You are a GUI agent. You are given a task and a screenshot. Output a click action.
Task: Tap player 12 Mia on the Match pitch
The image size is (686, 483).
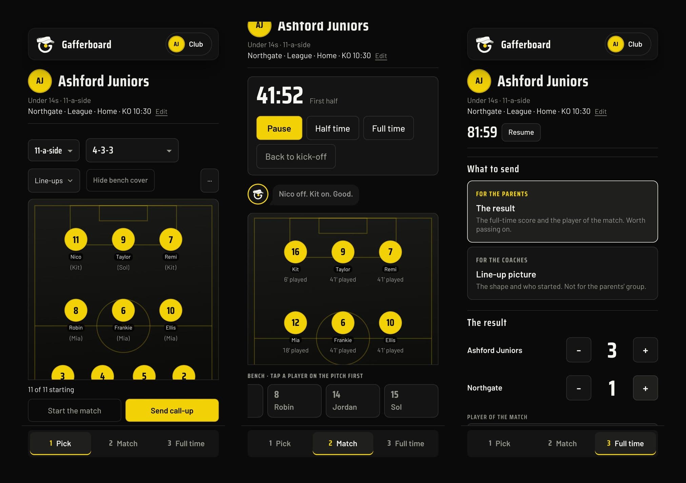[296, 322]
